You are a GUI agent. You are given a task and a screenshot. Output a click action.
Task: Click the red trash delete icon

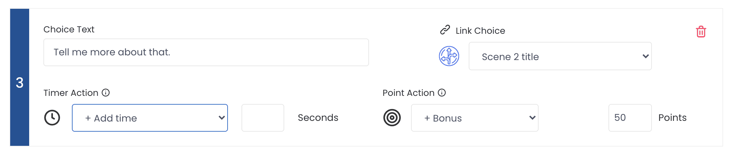(701, 32)
